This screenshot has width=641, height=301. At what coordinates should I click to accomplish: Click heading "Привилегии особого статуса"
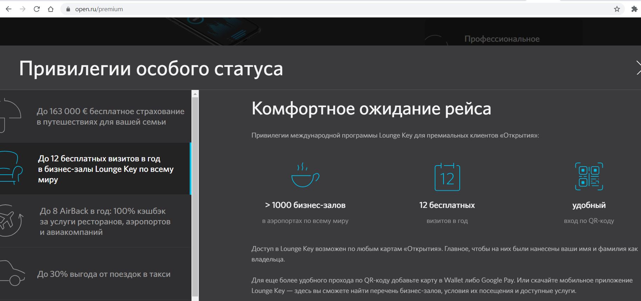pos(151,69)
